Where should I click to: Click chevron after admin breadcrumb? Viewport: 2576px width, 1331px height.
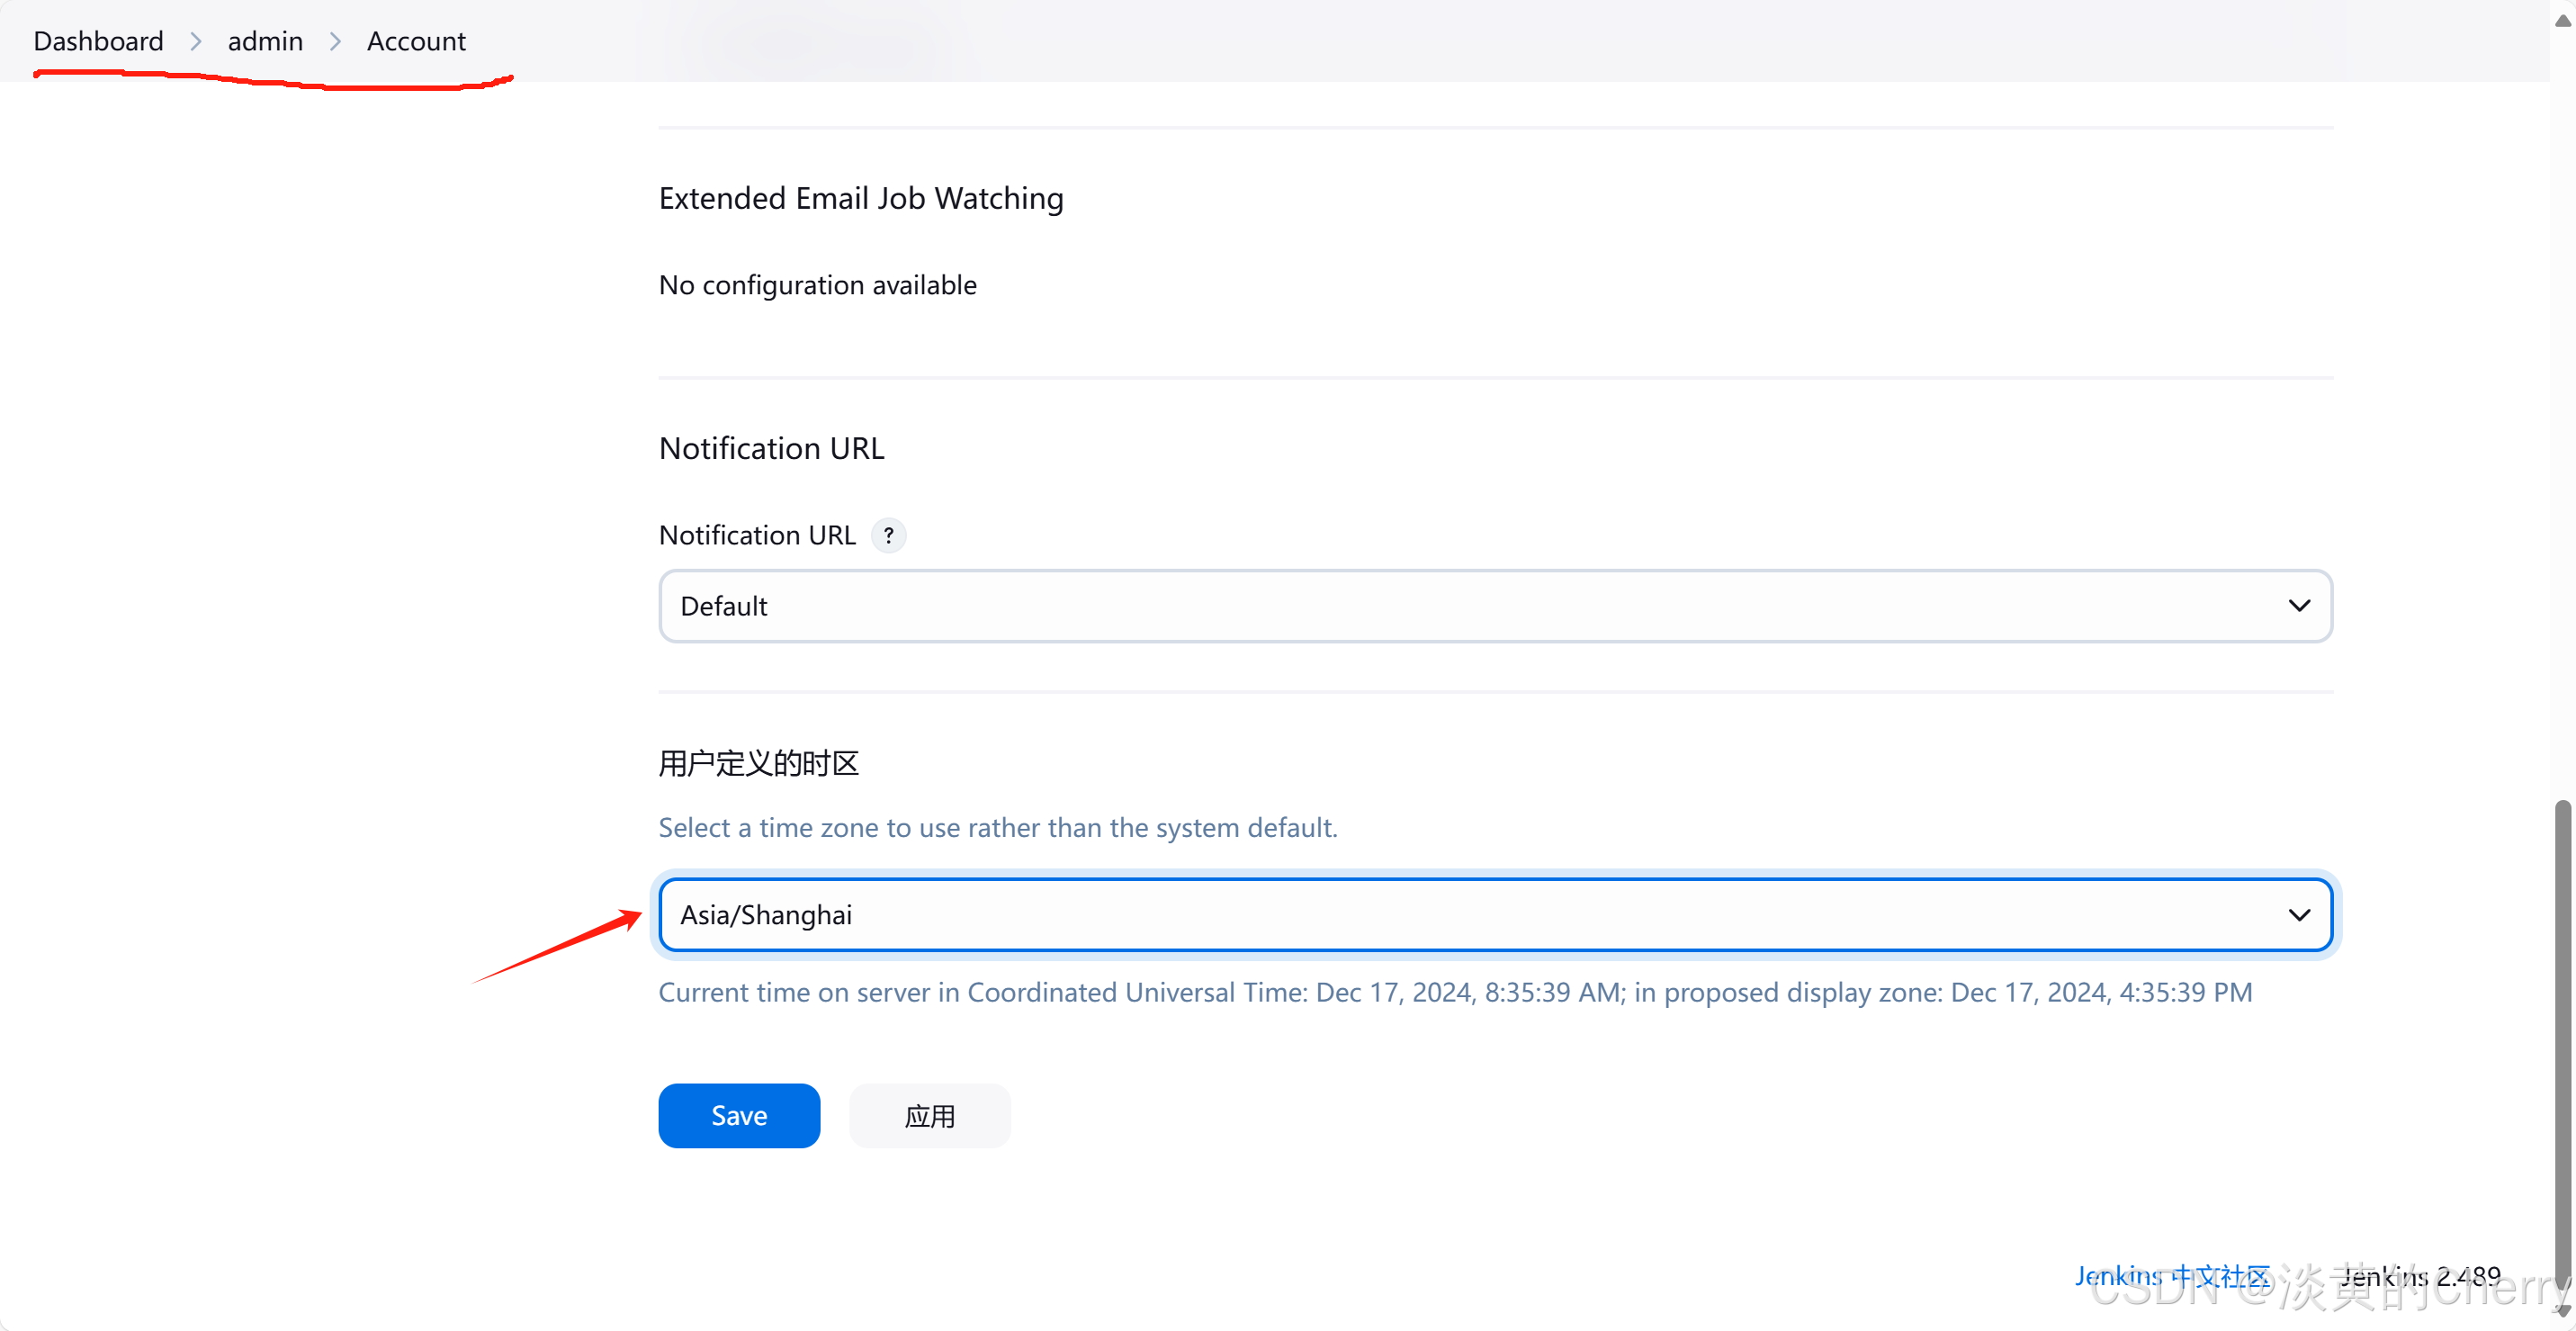(x=335, y=41)
